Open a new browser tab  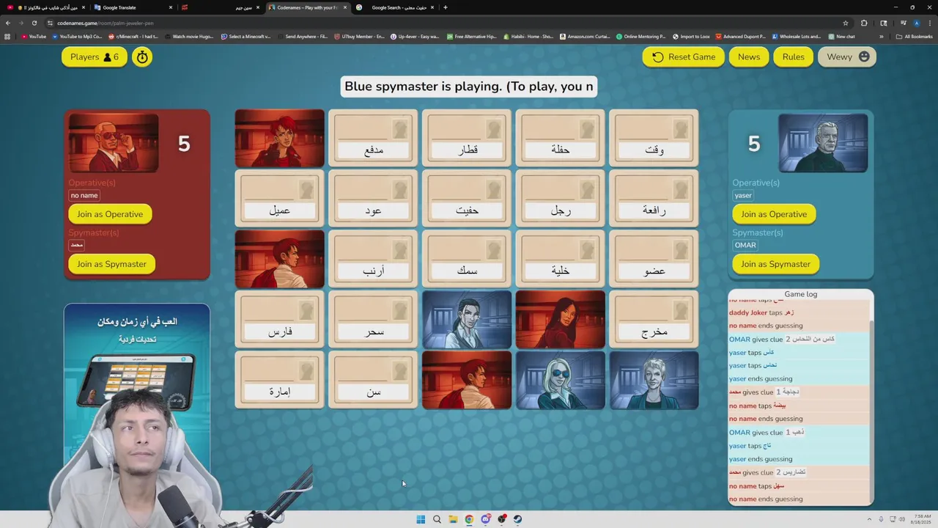pos(445,7)
